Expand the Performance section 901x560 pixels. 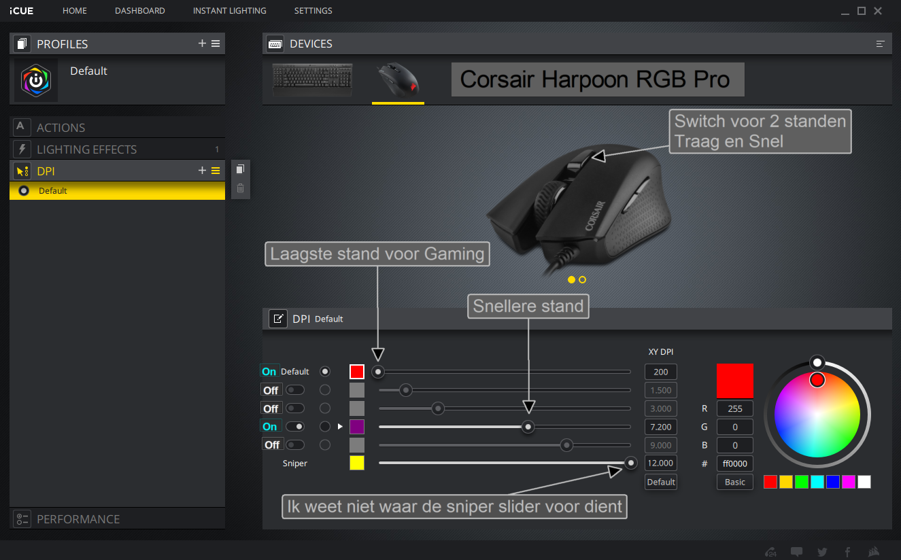117,519
